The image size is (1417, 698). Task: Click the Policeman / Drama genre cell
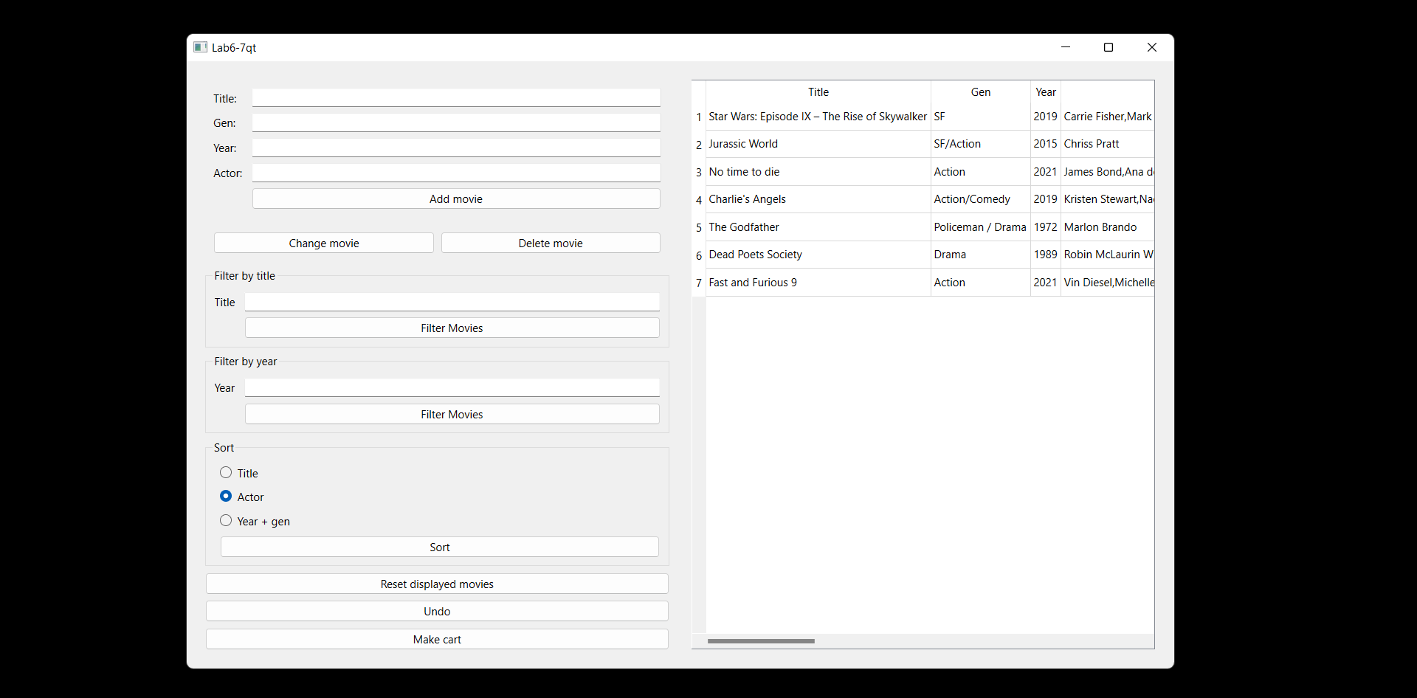(981, 227)
